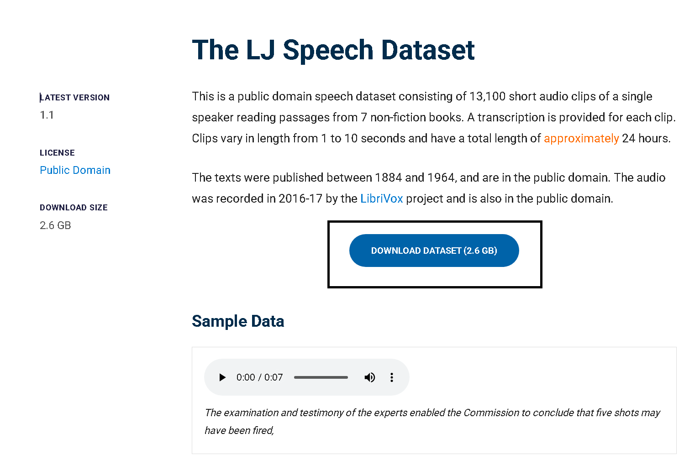This screenshot has height=465, width=700.
Task: Click the audio time display 0:00 / 0:07
Action: click(x=260, y=377)
